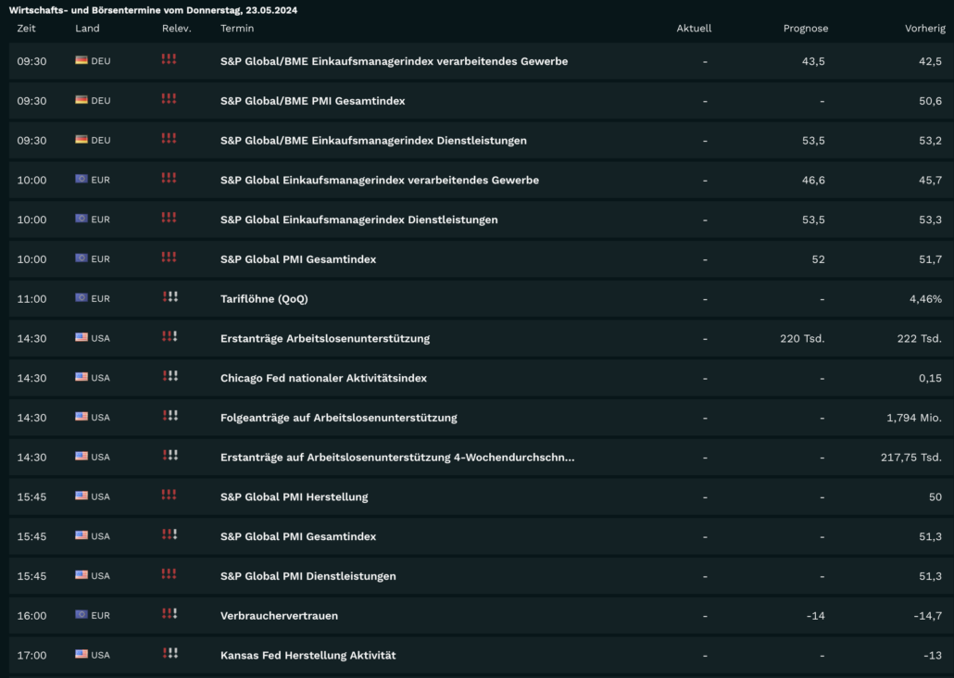Open the truncated 4-Wochendurchschnitt Erstanträge entry
954x678 pixels.
(397, 457)
